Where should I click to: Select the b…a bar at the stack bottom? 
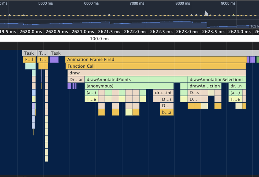[x=167, y=112]
